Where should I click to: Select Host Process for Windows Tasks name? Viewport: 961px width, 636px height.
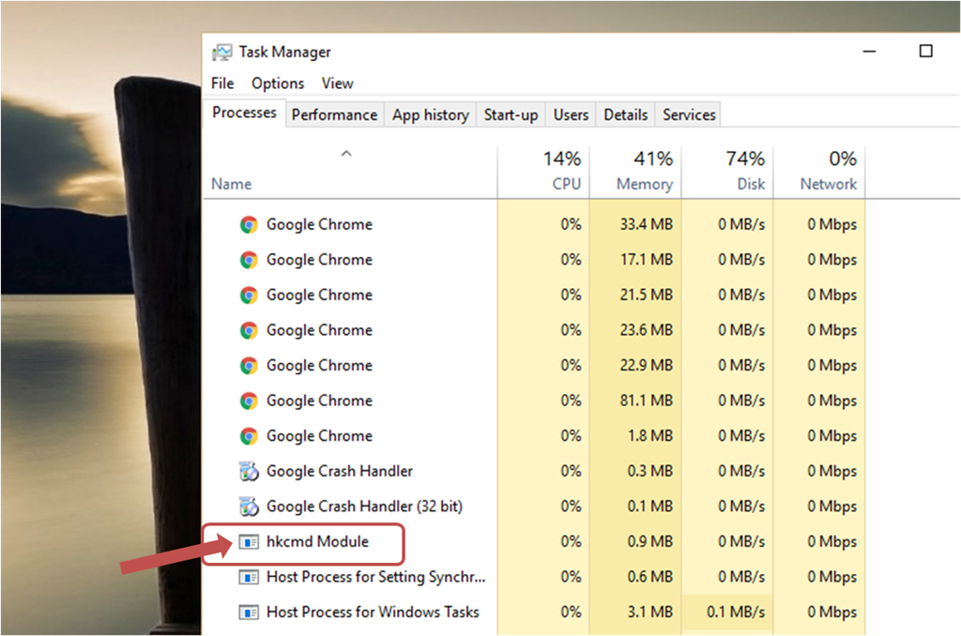(373, 613)
